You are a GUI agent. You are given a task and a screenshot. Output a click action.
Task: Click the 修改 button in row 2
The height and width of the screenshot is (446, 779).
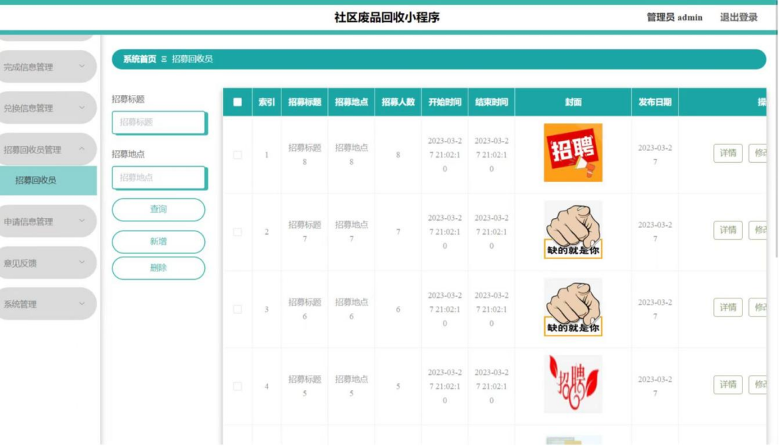click(x=758, y=230)
